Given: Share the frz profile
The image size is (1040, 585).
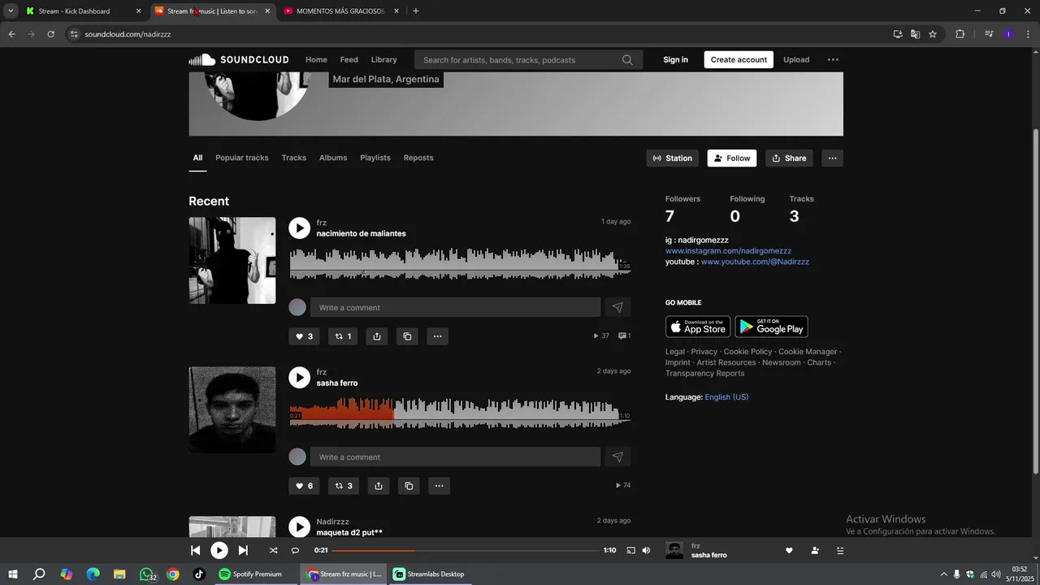Looking at the screenshot, I should click(789, 158).
